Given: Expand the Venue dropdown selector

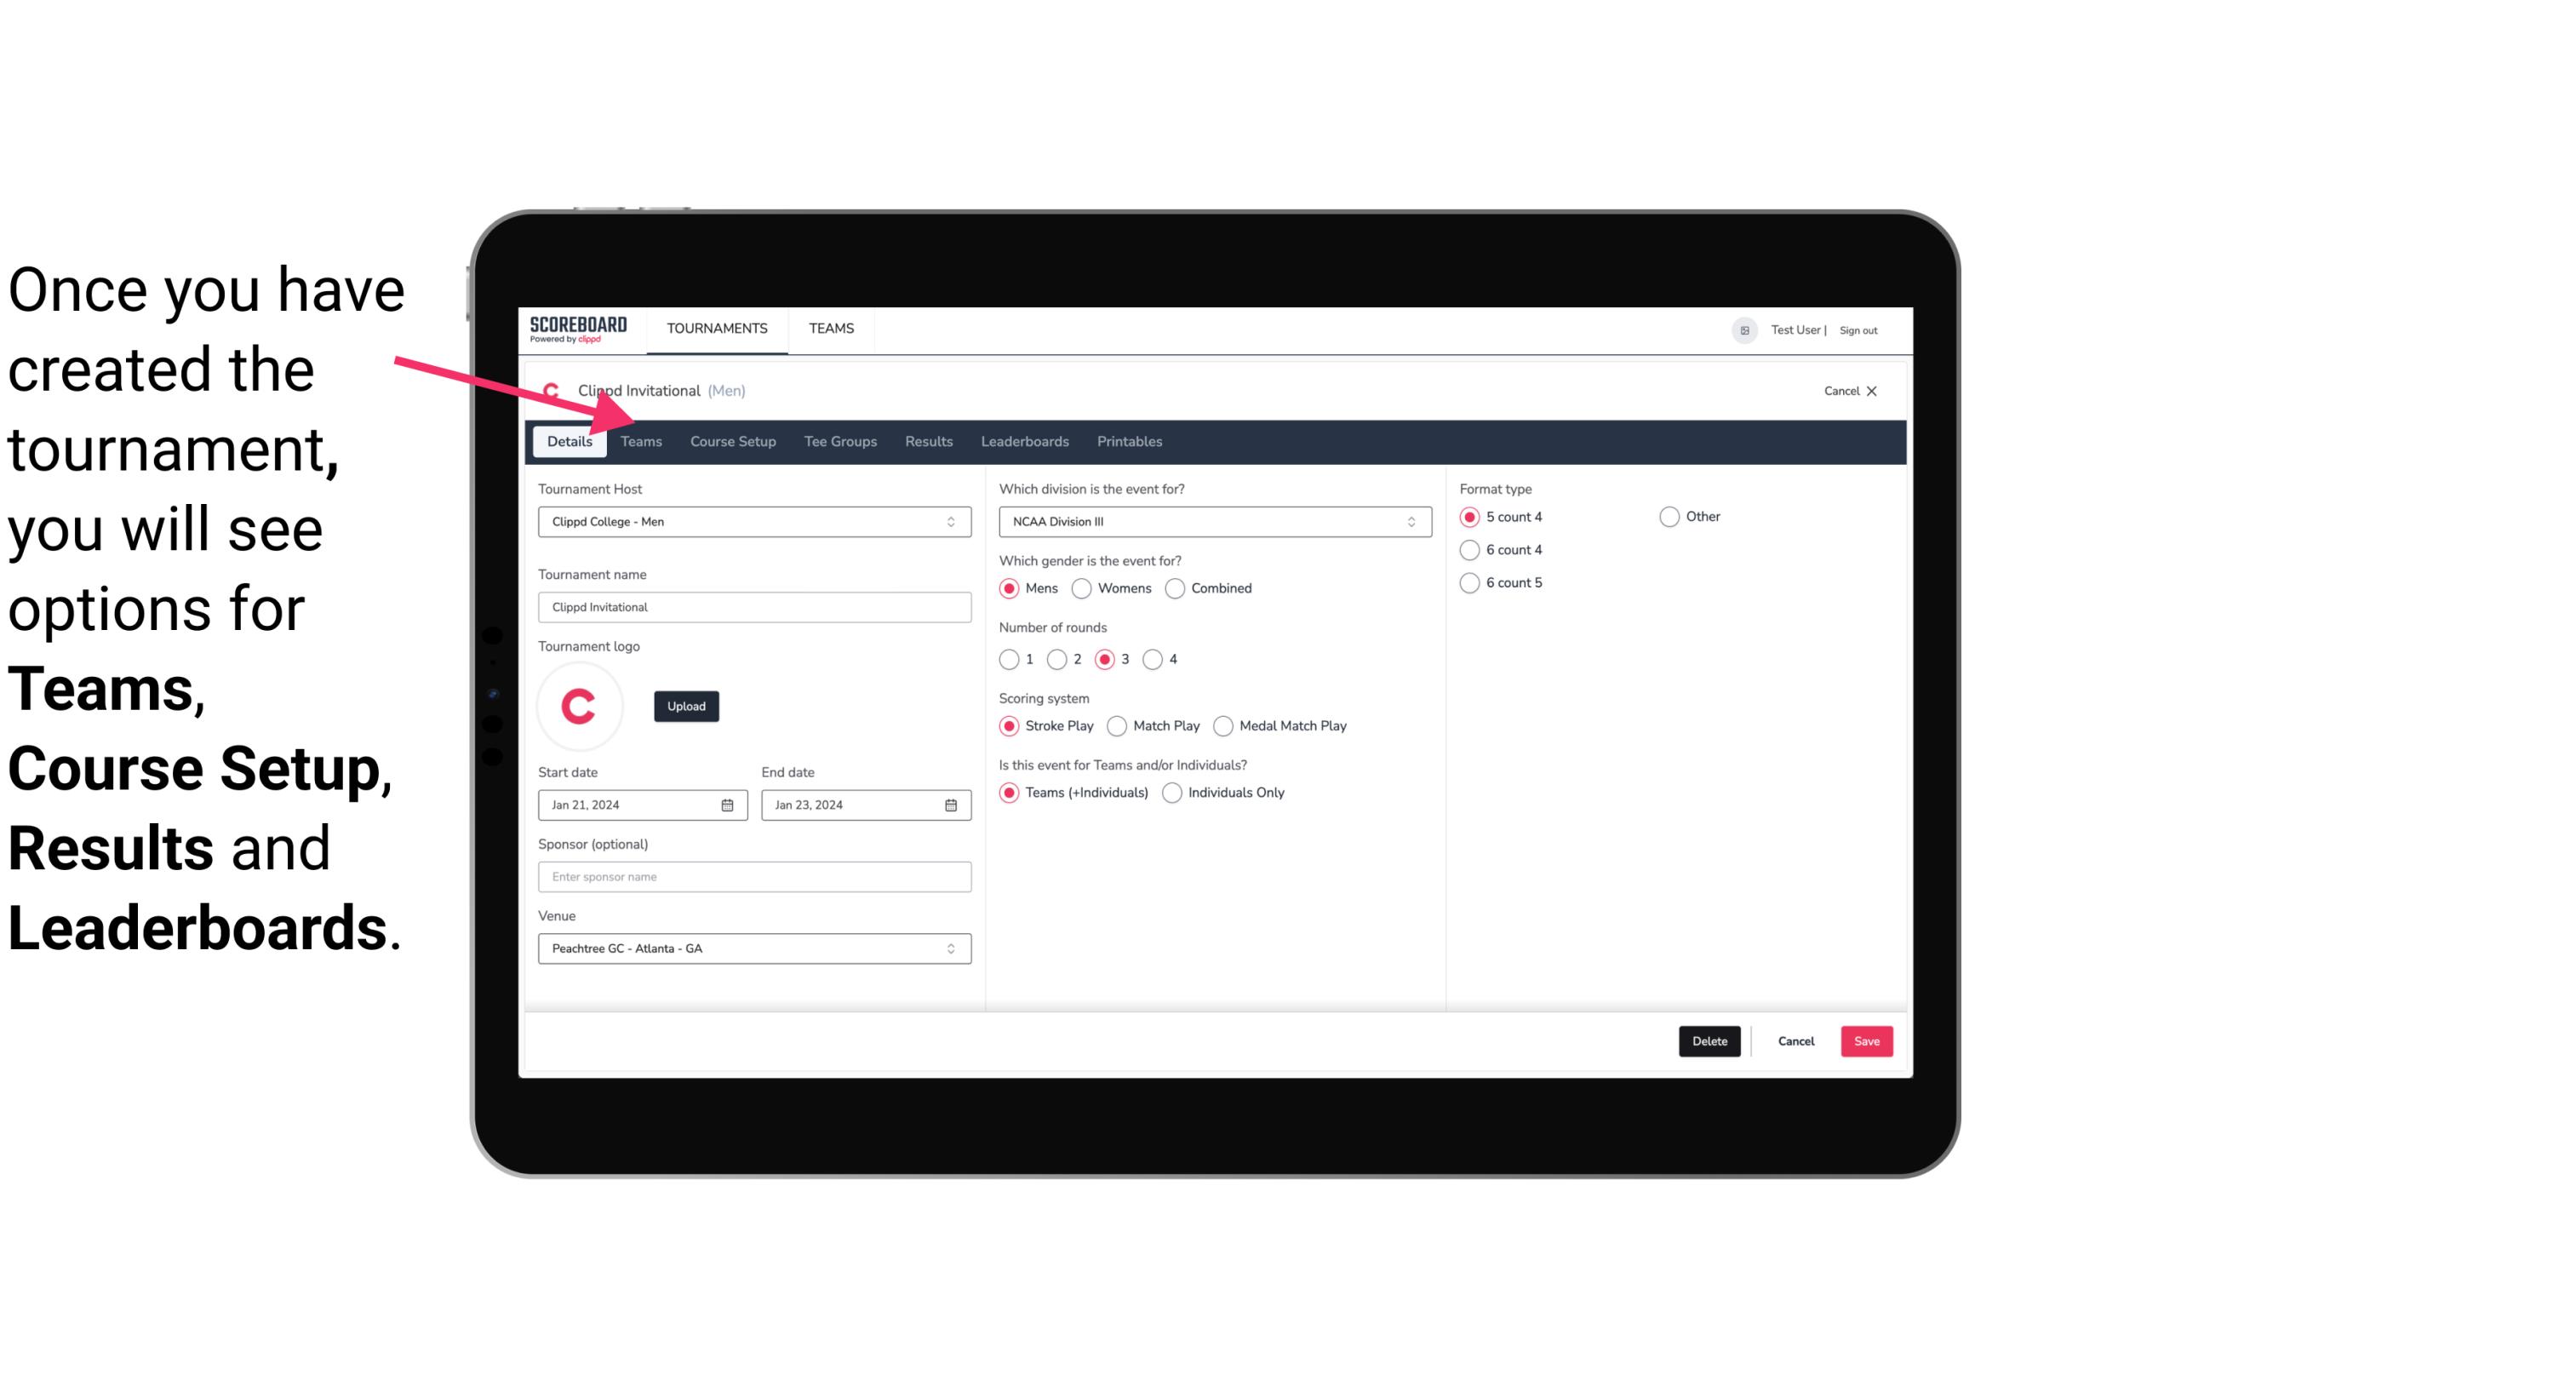Looking at the screenshot, I should 952,948.
